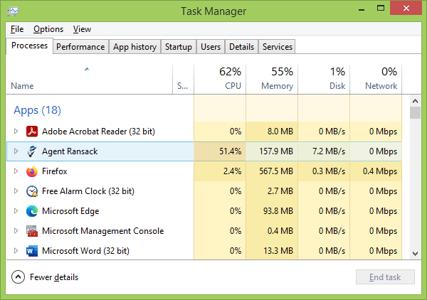
Task: Sort processes by Memory column
Action: [x=272, y=80]
